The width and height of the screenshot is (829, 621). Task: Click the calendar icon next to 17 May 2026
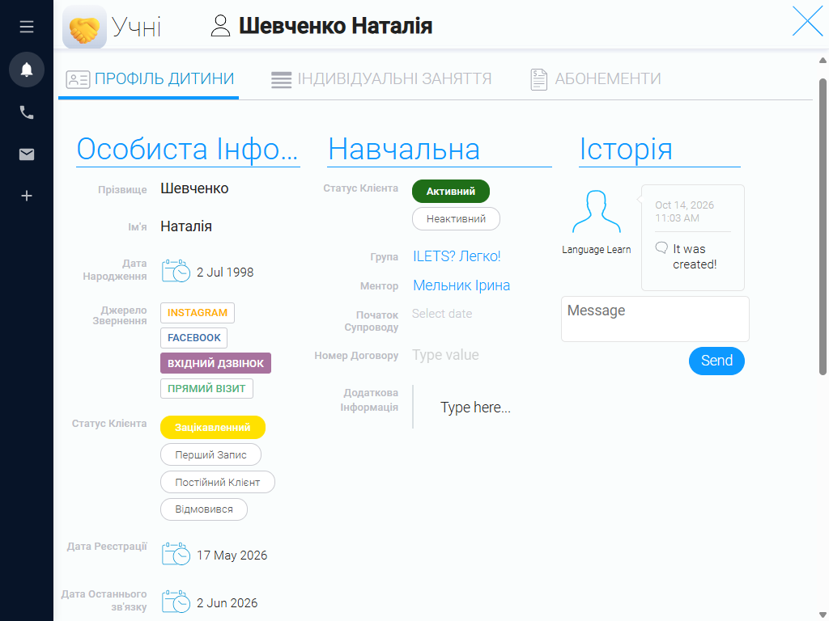pos(176,554)
